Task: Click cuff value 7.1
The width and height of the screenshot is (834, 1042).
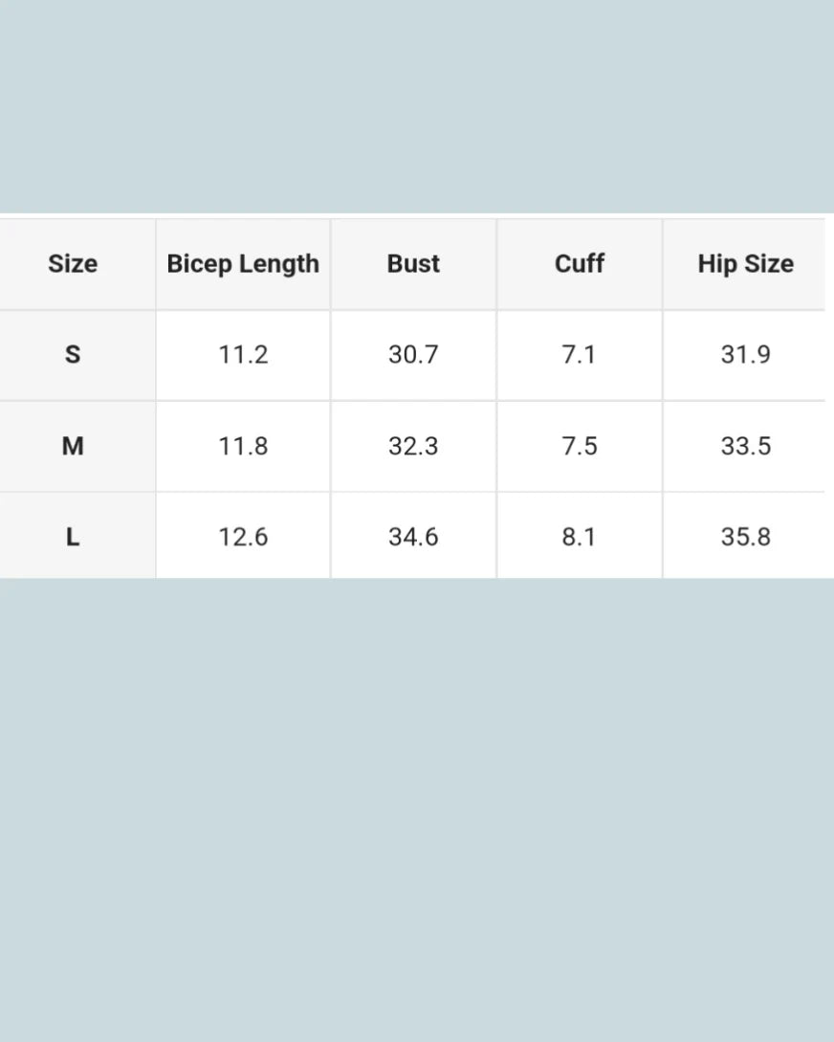Action: (x=580, y=355)
